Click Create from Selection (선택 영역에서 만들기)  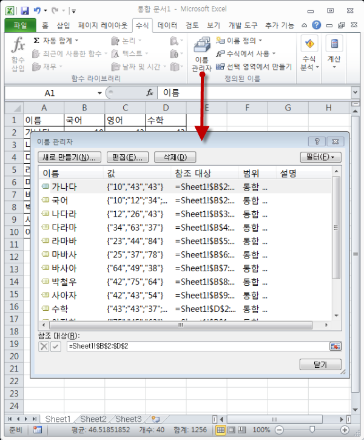[254, 67]
